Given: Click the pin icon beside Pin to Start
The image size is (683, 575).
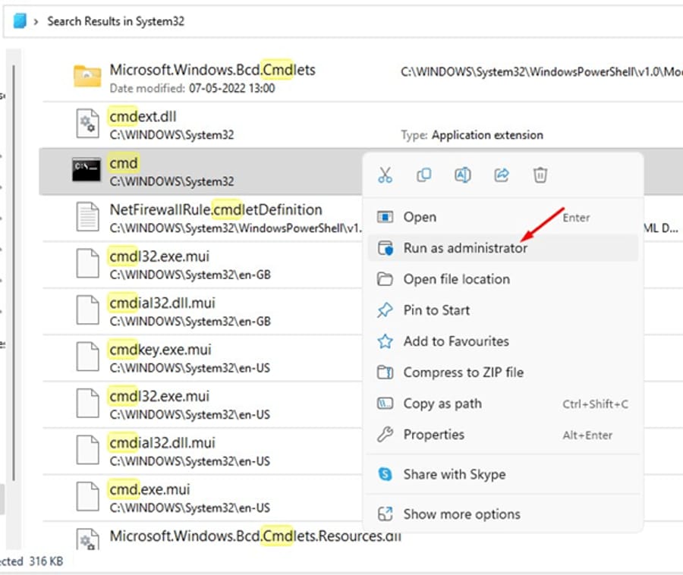Looking at the screenshot, I should pos(385,310).
